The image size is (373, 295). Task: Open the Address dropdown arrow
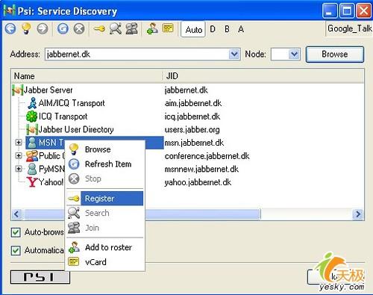tap(234, 54)
